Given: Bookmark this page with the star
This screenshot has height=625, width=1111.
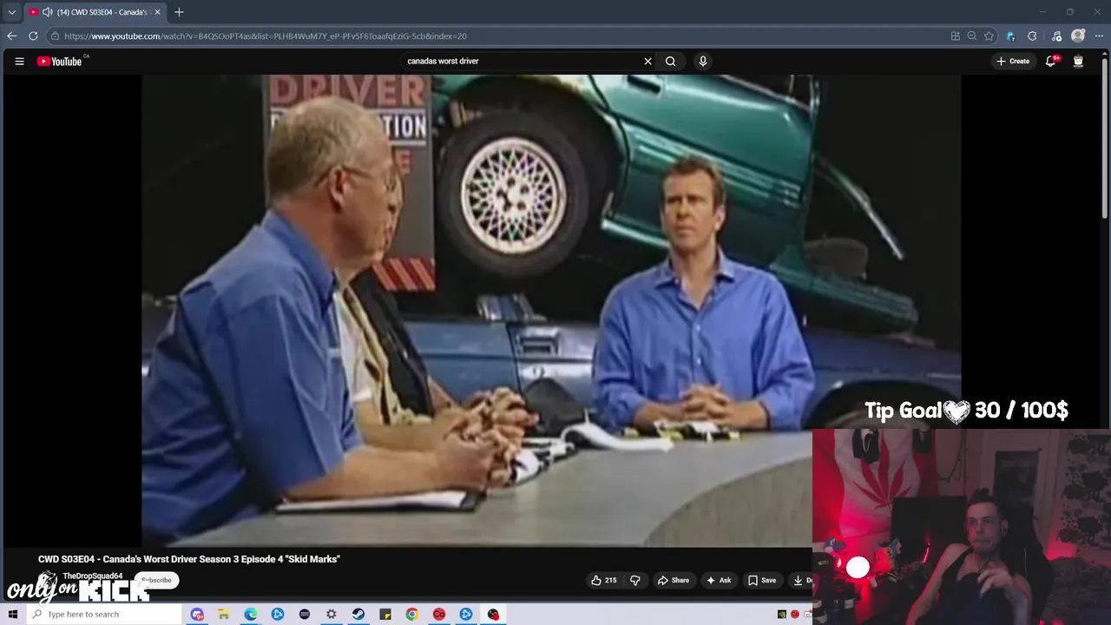Looking at the screenshot, I should [989, 36].
